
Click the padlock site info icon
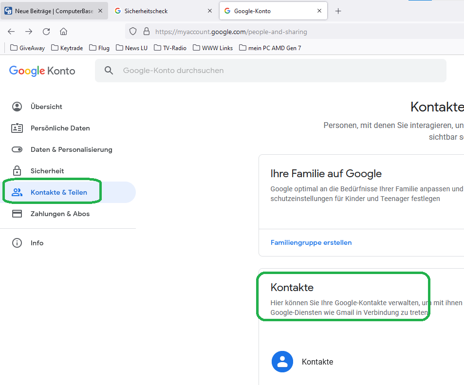[146, 31]
